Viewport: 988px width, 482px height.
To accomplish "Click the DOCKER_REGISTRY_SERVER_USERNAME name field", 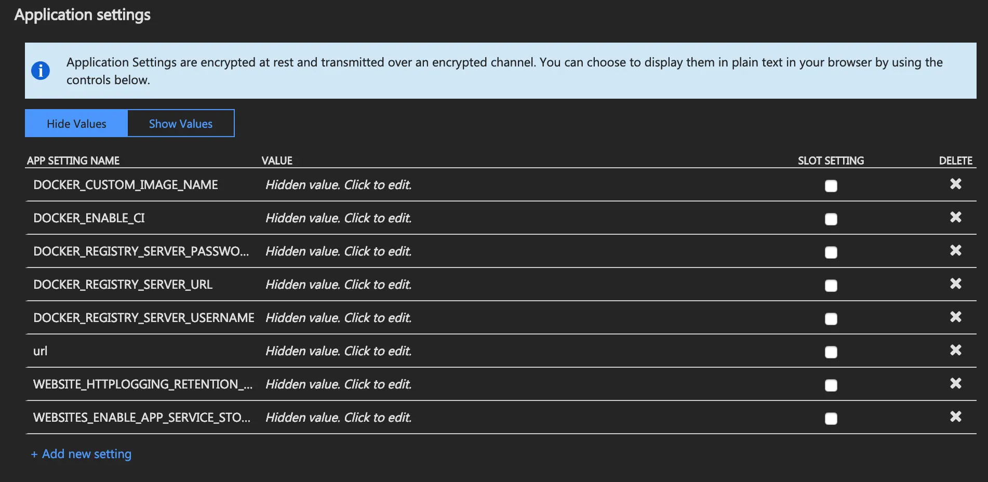I will click(x=143, y=318).
